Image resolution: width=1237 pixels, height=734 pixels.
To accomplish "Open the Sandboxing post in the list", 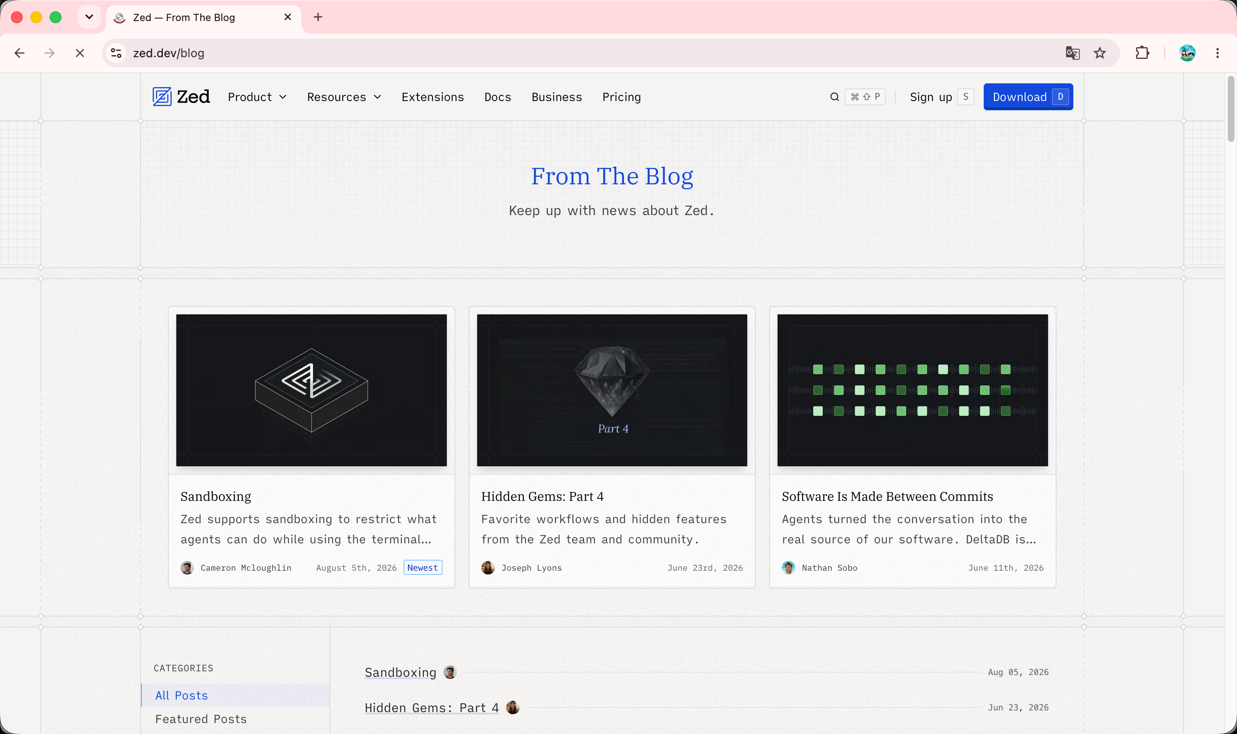I will 401,673.
